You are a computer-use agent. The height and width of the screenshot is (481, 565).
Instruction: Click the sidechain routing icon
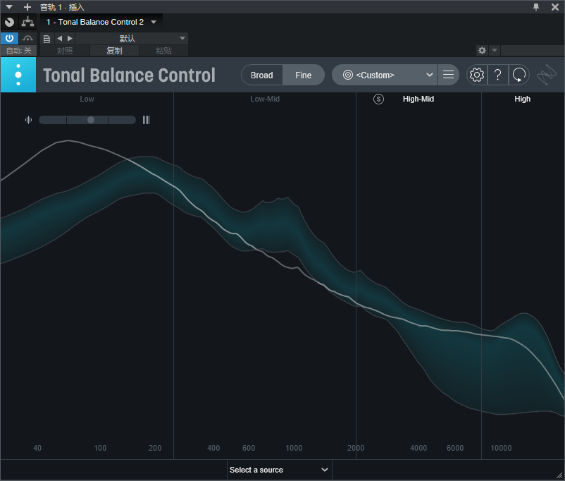(27, 22)
